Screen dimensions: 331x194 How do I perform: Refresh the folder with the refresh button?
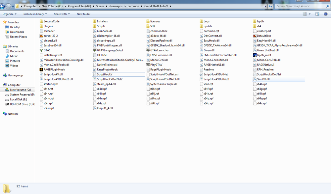[x=270, y=6]
